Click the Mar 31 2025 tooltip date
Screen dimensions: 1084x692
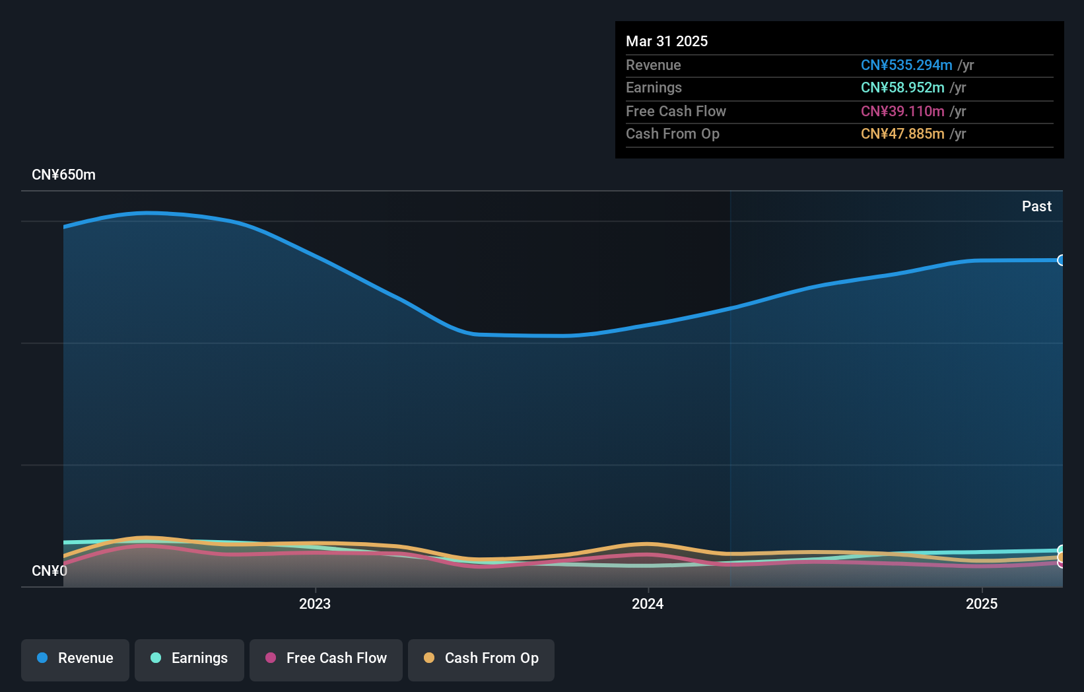(x=667, y=41)
